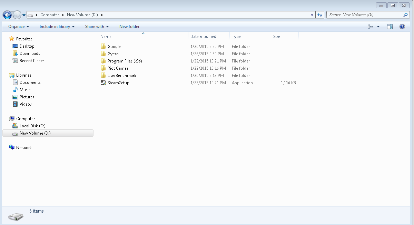Open the Documents library
This screenshot has width=414, height=225.
[x=30, y=82]
